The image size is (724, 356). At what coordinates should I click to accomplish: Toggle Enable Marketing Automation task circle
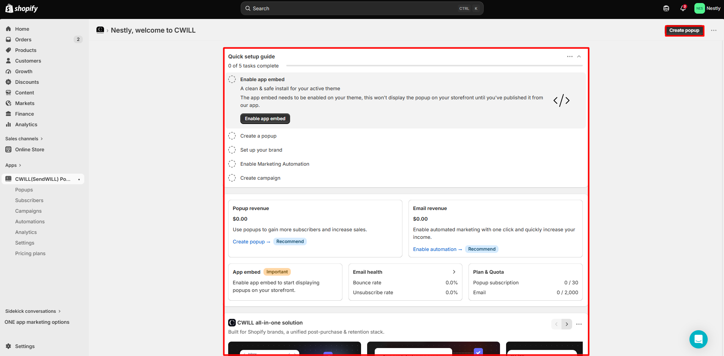pos(232,164)
